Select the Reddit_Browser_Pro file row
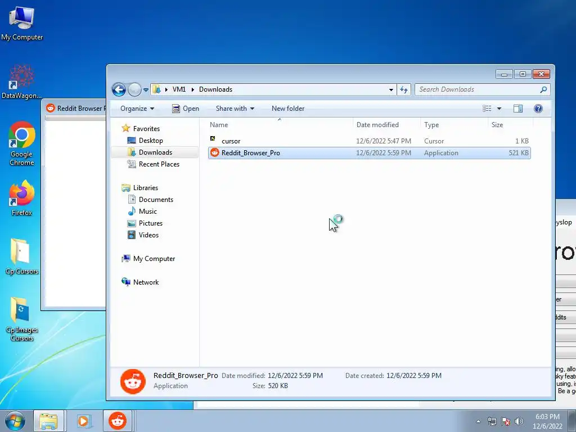 369,153
